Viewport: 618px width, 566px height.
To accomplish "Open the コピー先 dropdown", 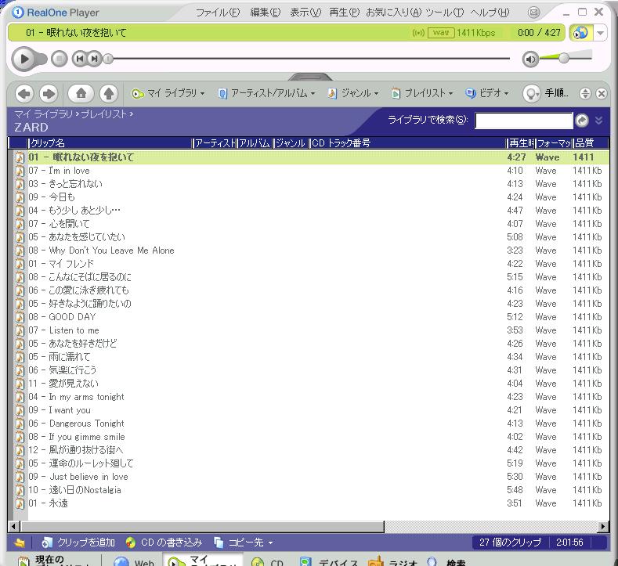I will coord(244,543).
